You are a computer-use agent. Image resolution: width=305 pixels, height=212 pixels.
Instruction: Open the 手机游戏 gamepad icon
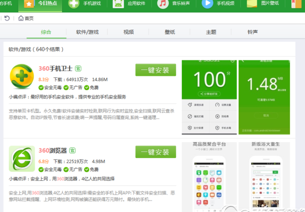click(x=74, y=4)
